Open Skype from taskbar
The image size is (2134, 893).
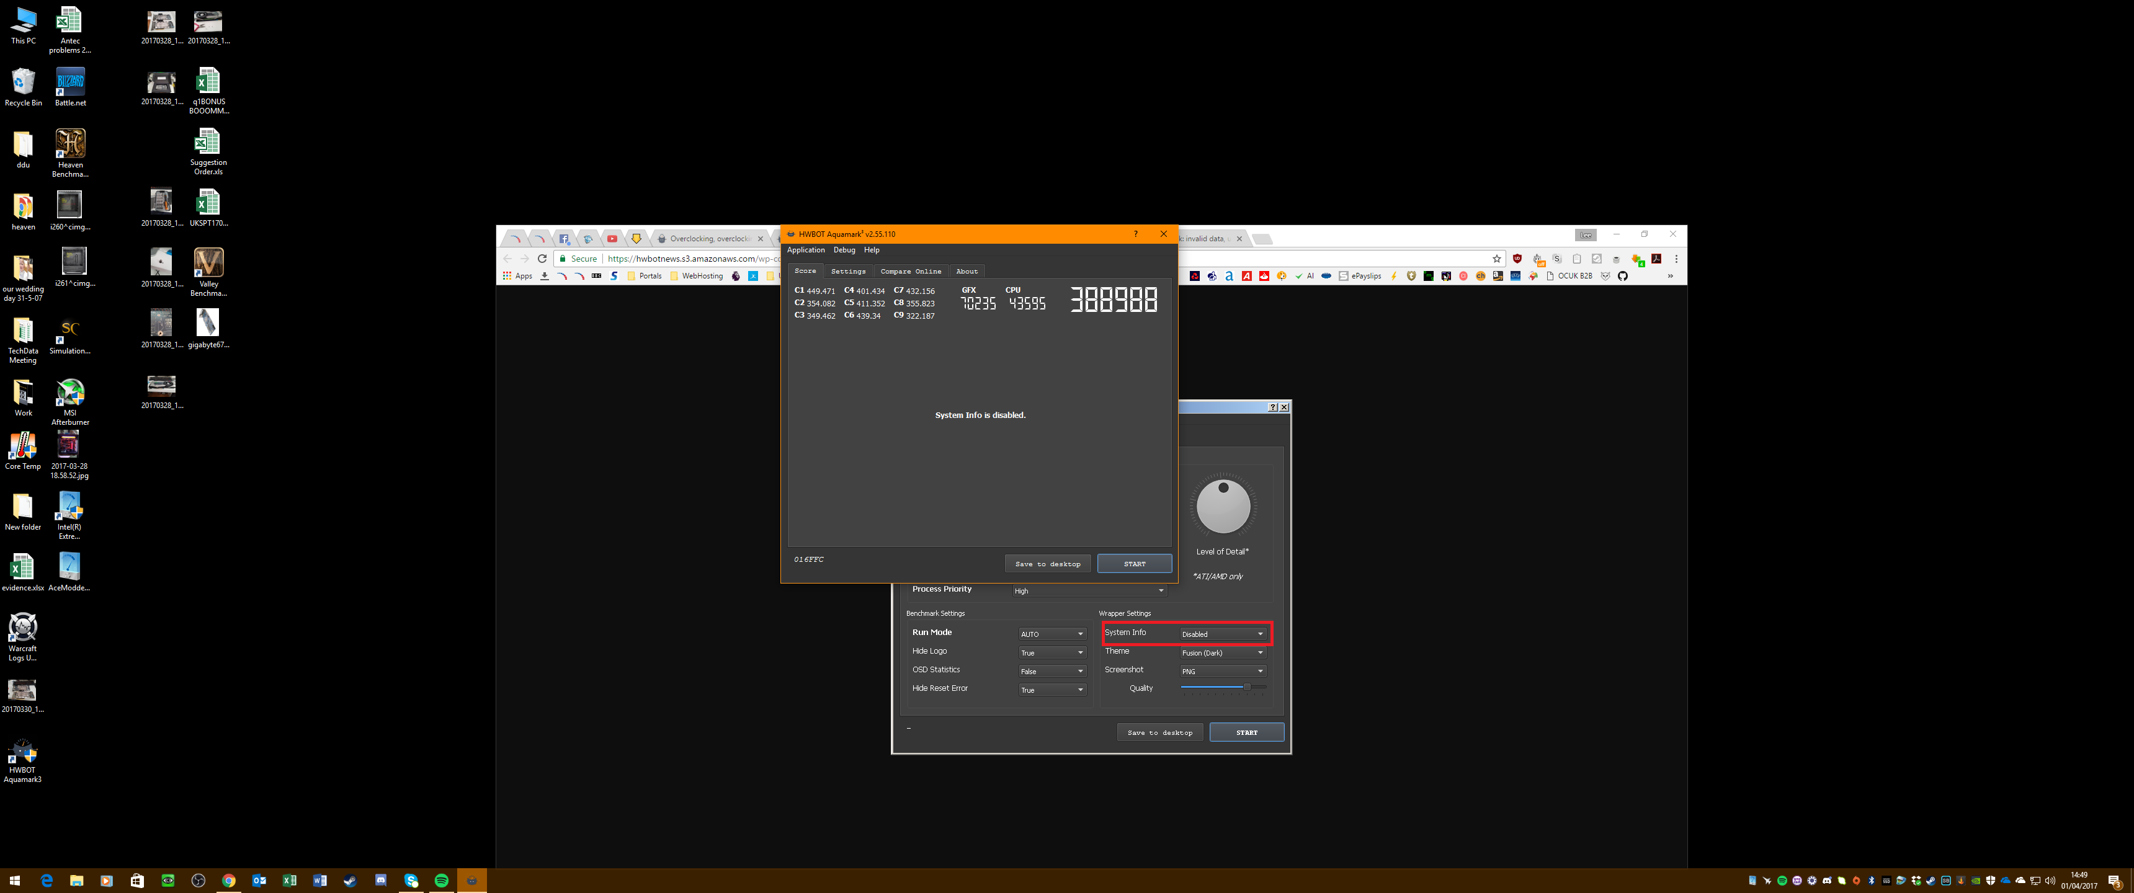(x=411, y=881)
